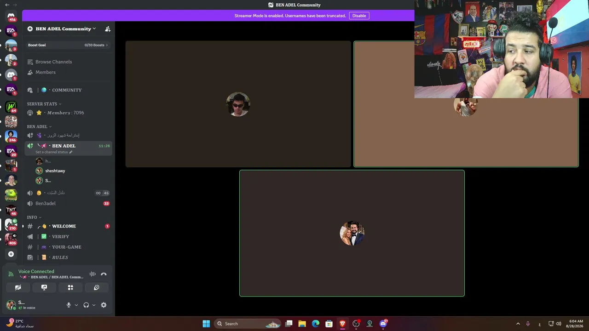Viewport: 589px width, 331px height.
Task: Click the Set a channel status link
Action: coord(52,152)
